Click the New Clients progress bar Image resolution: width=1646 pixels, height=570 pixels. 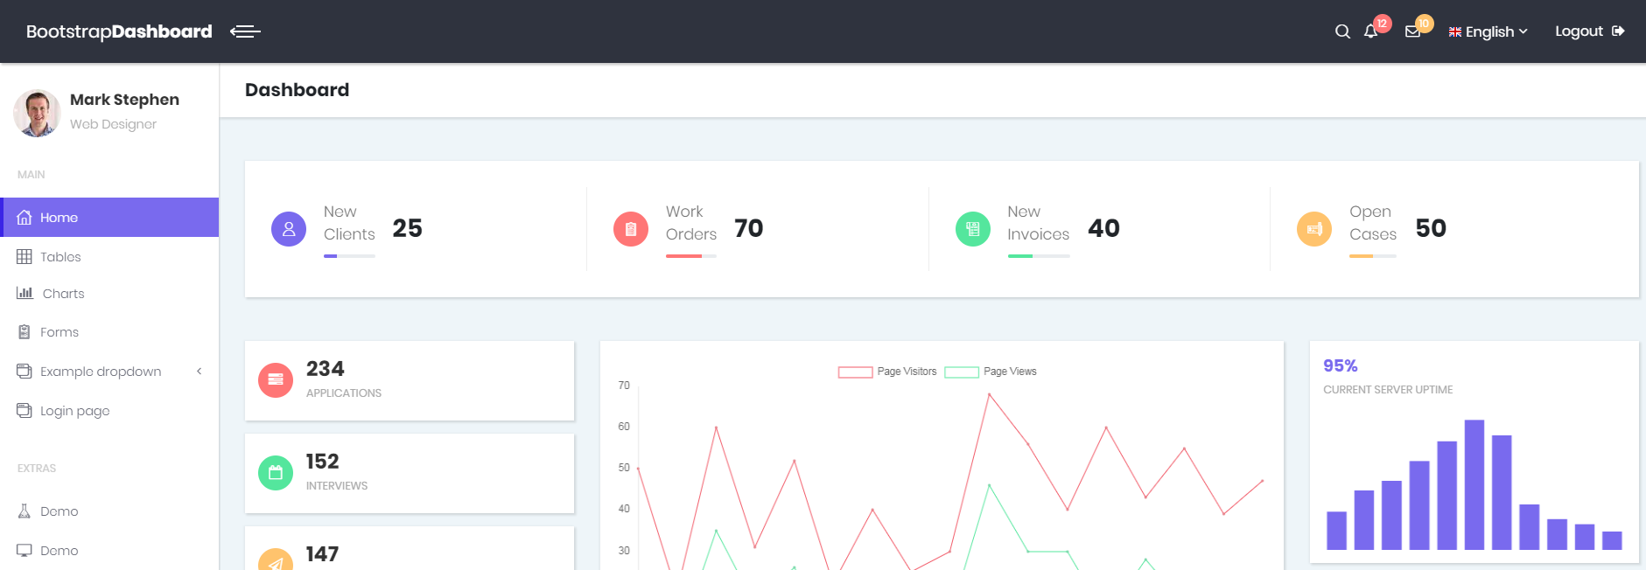pyautogui.click(x=349, y=256)
